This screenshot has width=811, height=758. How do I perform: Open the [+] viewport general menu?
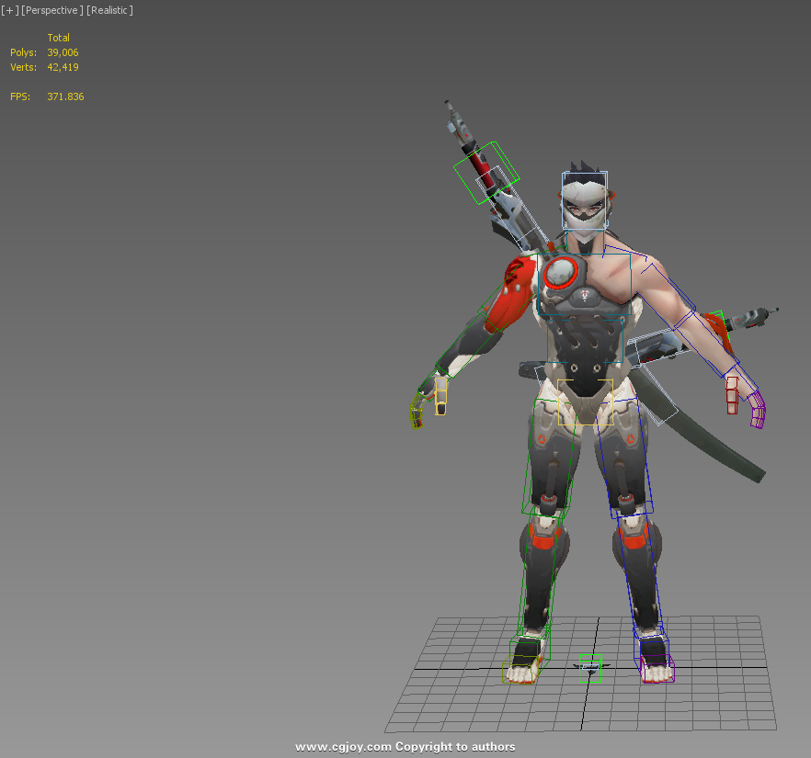pos(10,10)
